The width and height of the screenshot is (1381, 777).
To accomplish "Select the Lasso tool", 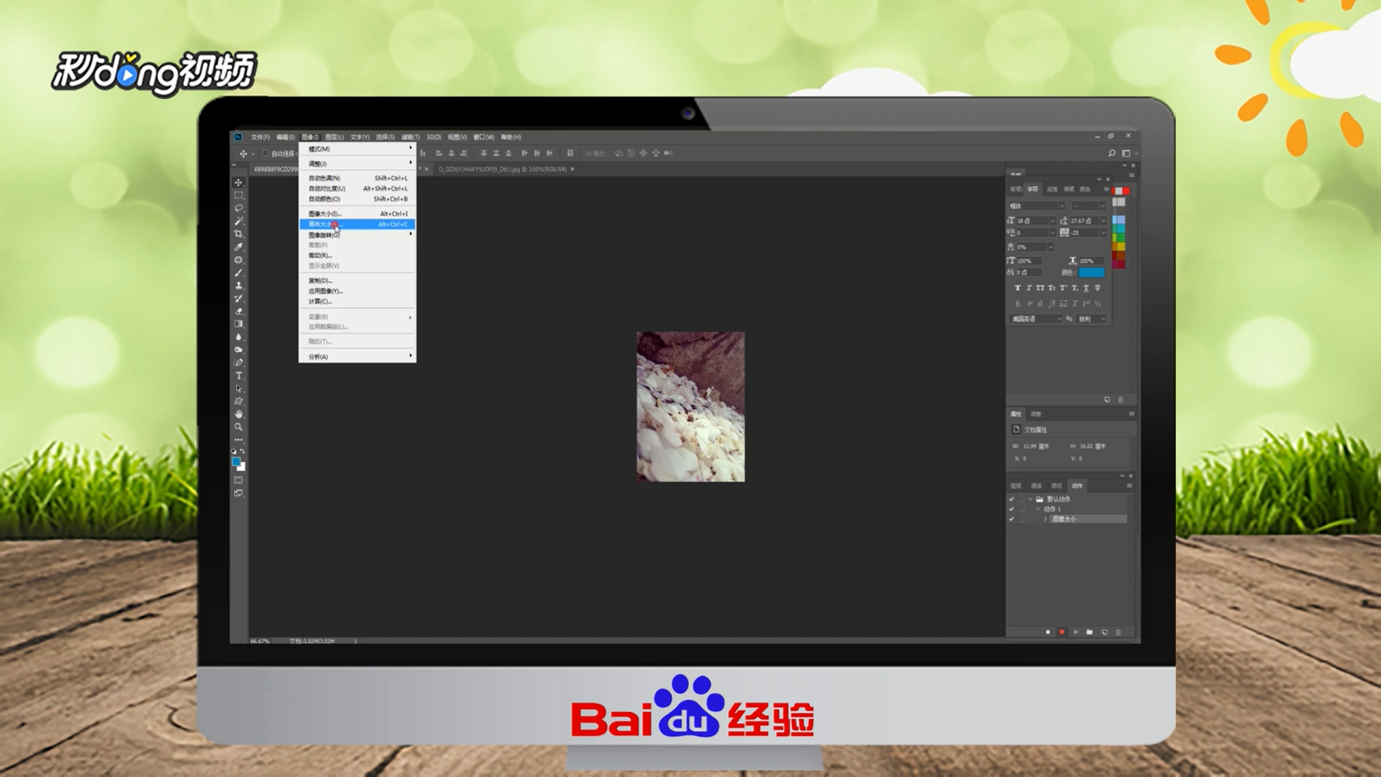I will 239,208.
